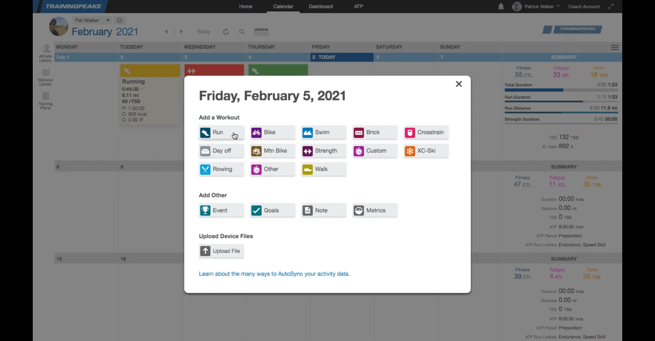Image resolution: width=655 pixels, height=341 pixels.
Task: Add a Mtn Bike workout
Action: pyautogui.click(x=273, y=151)
